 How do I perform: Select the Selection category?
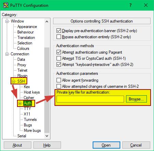(x=25, y=43)
